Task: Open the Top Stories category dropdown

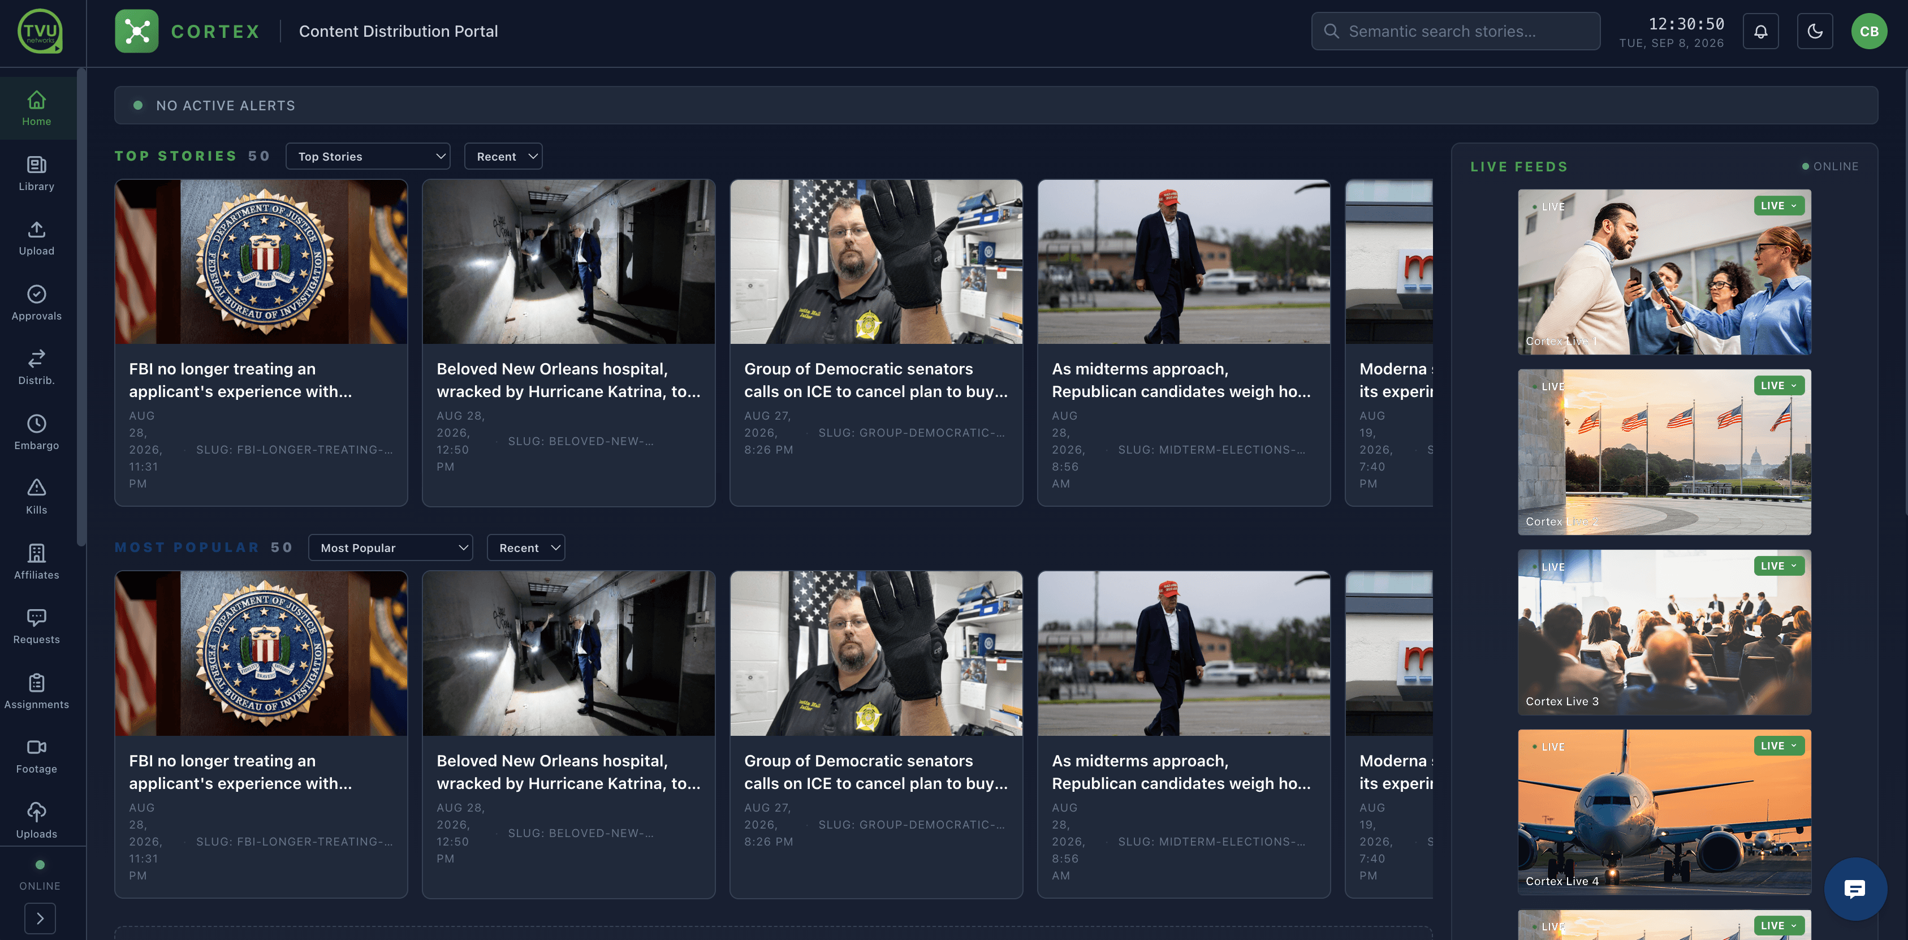Action: [x=368, y=156]
